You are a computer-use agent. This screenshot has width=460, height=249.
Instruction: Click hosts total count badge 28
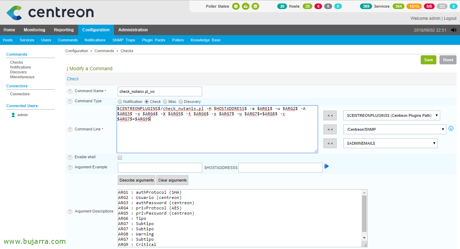(282, 6)
